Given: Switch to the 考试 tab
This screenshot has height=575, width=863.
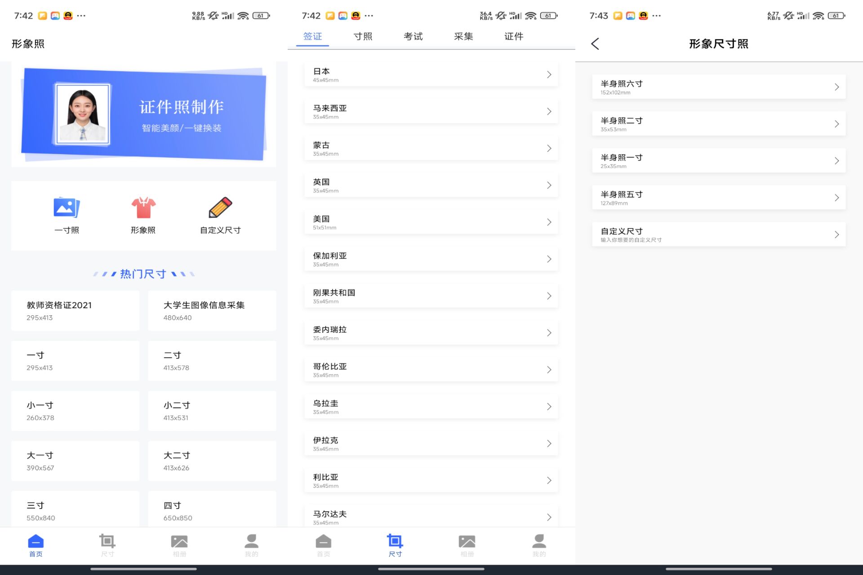Looking at the screenshot, I should pos(413,36).
